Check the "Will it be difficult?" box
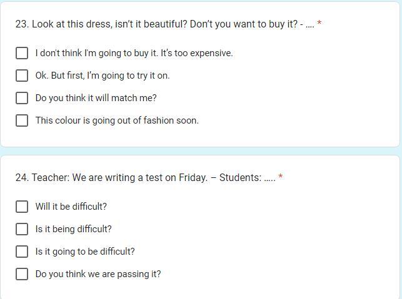Image resolution: width=402 pixels, height=299 pixels. [x=22, y=207]
